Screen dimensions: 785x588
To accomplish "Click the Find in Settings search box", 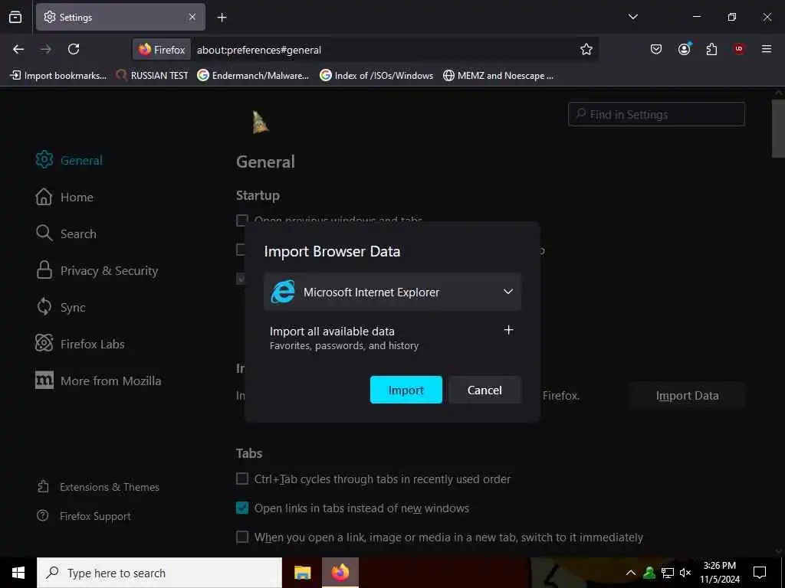I will click(x=656, y=115).
